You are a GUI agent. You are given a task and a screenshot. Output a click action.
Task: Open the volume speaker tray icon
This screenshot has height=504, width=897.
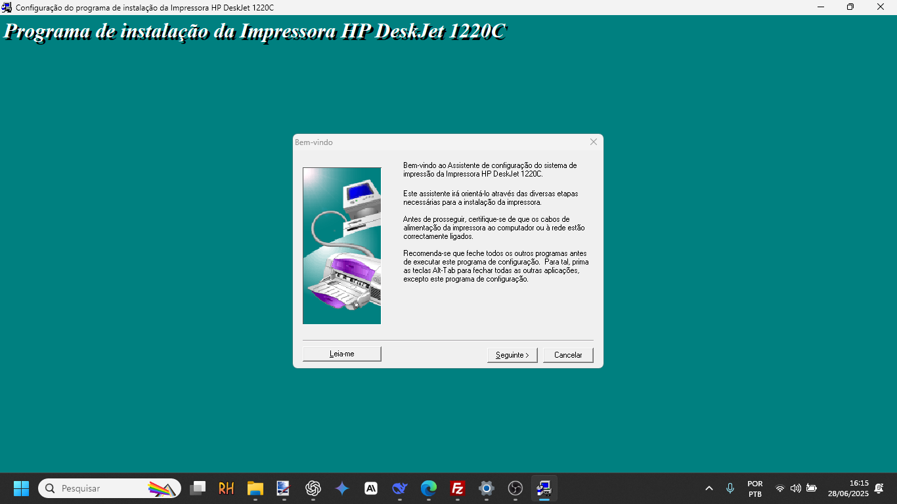796,488
